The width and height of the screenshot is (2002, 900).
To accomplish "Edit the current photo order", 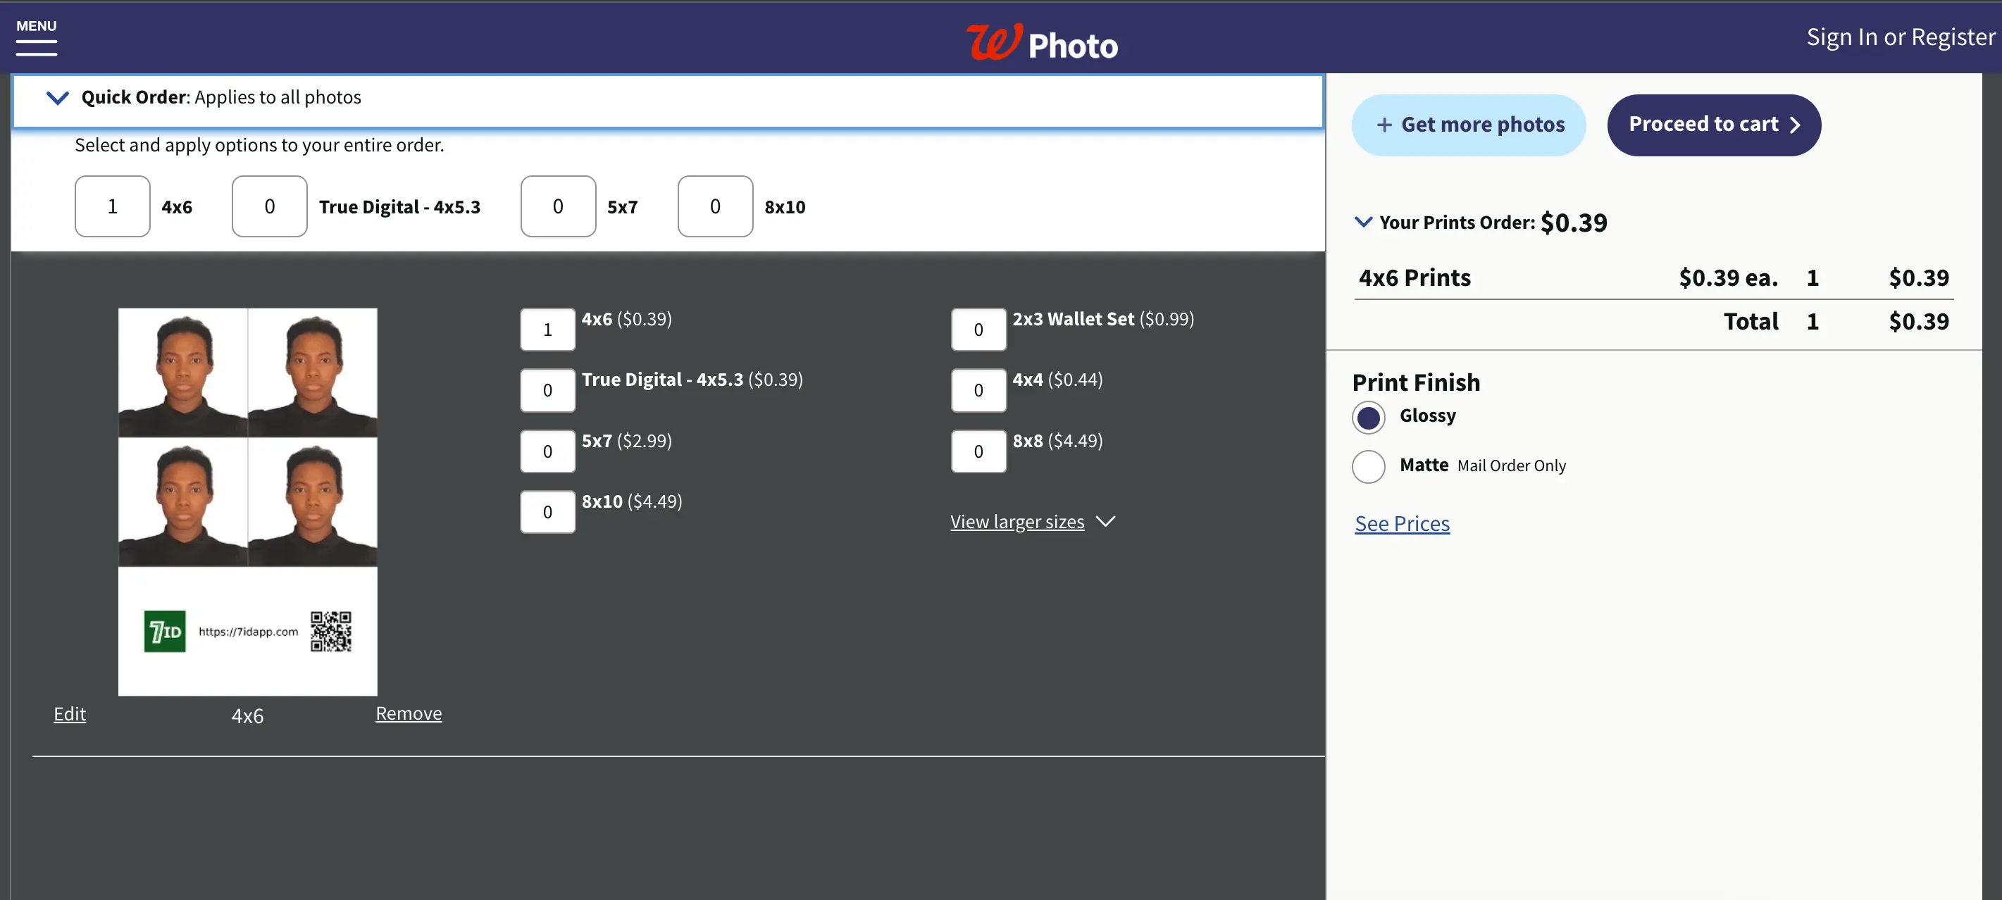I will point(69,713).
